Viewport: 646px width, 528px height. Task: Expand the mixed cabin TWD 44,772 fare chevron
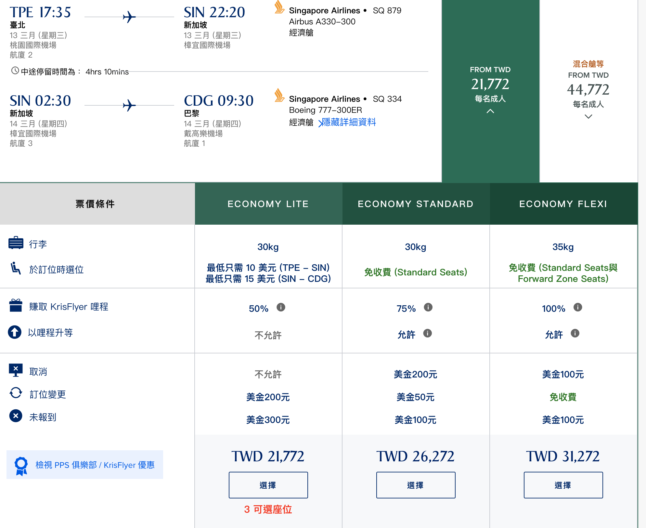click(588, 116)
